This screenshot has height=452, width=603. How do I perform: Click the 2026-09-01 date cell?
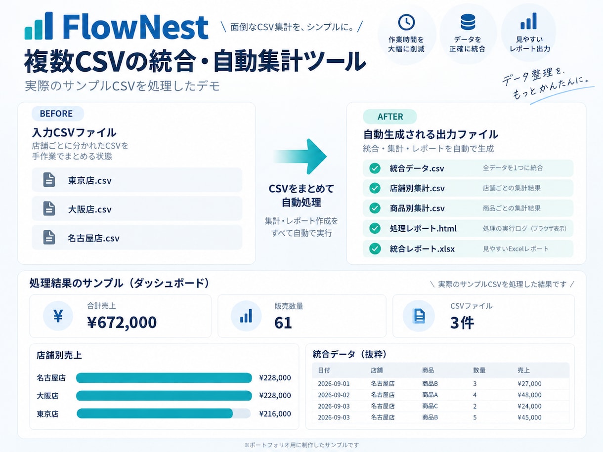[x=334, y=383]
